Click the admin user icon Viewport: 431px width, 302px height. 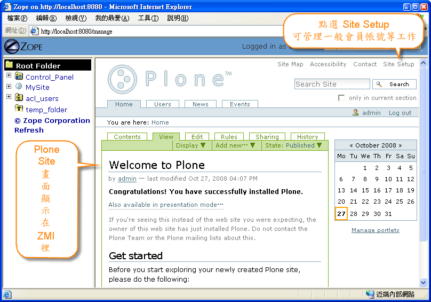point(355,112)
